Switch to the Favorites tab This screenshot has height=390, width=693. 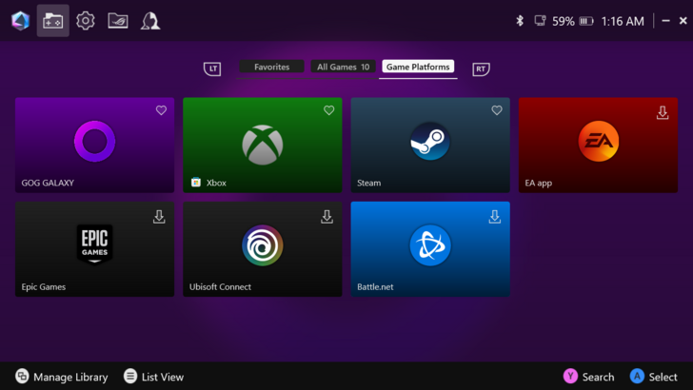271,67
